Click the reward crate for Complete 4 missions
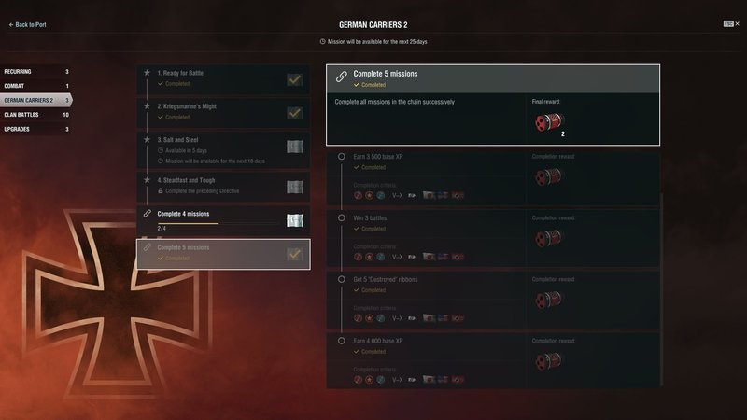This screenshot has width=747, height=420. [x=295, y=220]
